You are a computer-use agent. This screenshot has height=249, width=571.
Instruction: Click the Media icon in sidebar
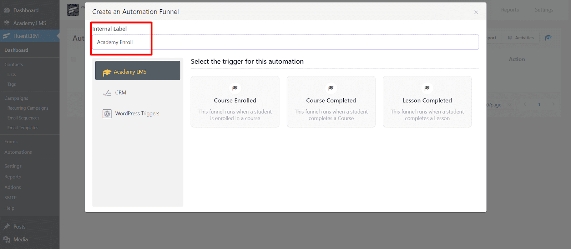(6, 239)
